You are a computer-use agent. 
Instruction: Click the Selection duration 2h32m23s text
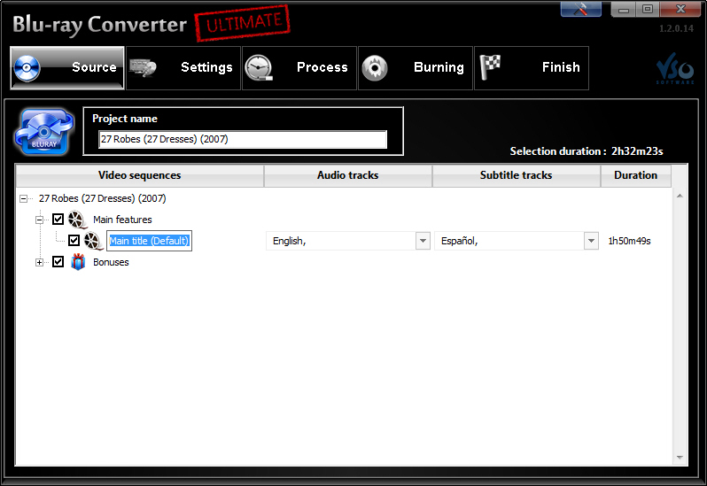click(x=587, y=151)
